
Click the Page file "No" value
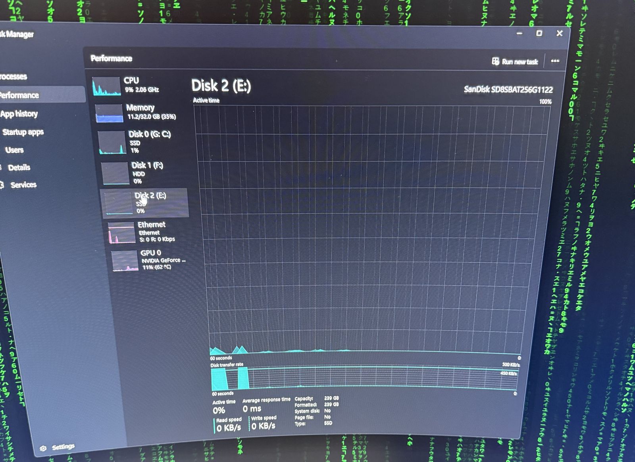(x=327, y=417)
